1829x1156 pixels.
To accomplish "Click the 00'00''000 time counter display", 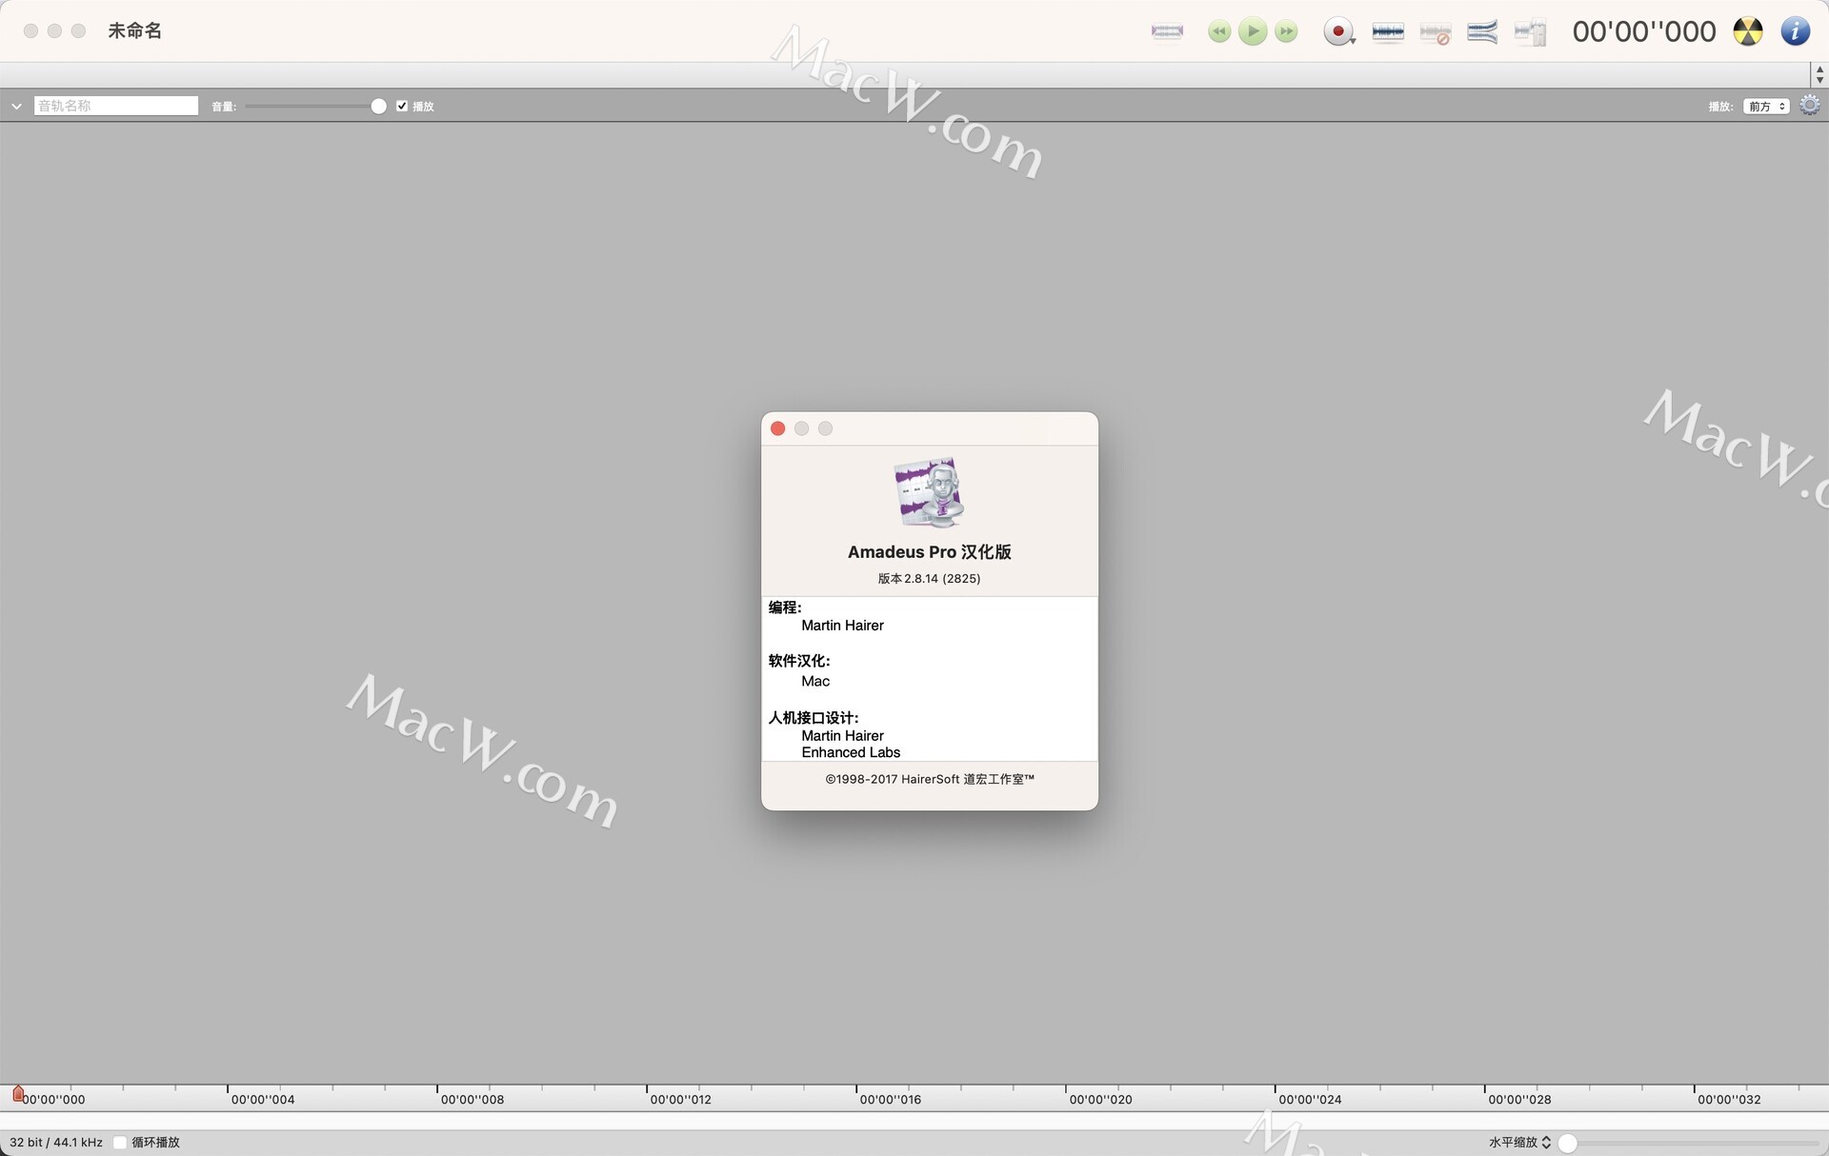I will click(x=1644, y=31).
